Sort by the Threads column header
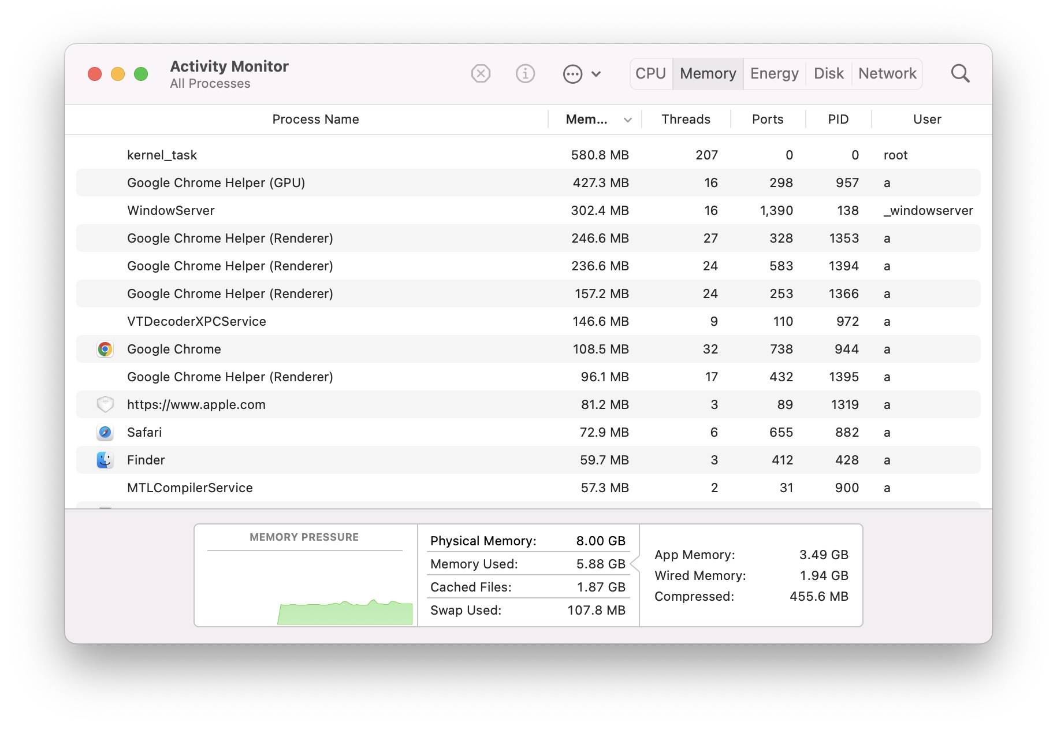This screenshot has width=1057, height=729. pos(686,120)
